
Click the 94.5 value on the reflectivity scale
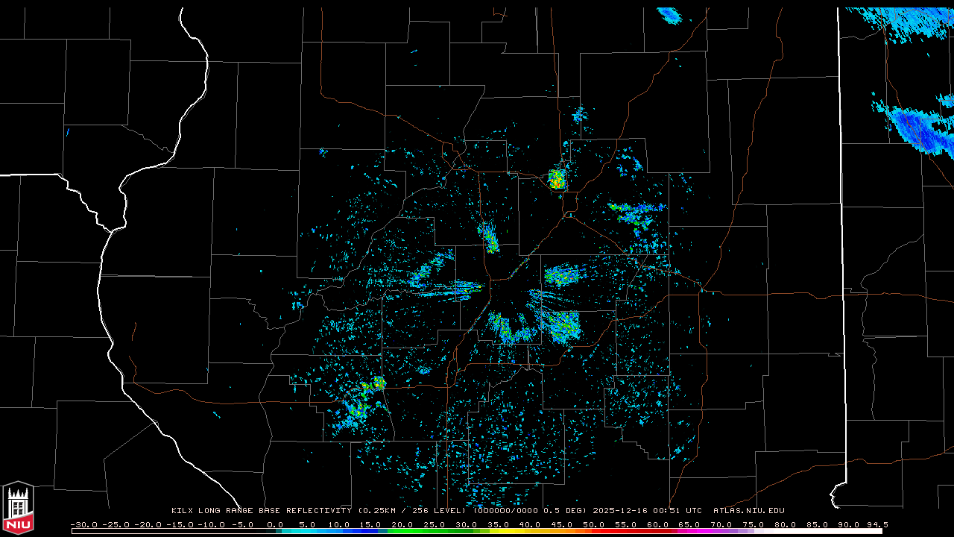click(x=877, y=524)
